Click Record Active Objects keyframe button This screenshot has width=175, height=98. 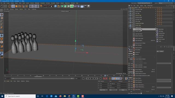pos(104,79)
